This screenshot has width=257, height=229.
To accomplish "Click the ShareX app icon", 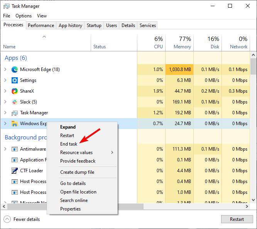I will pyautogui.click(x=15, y=91).
